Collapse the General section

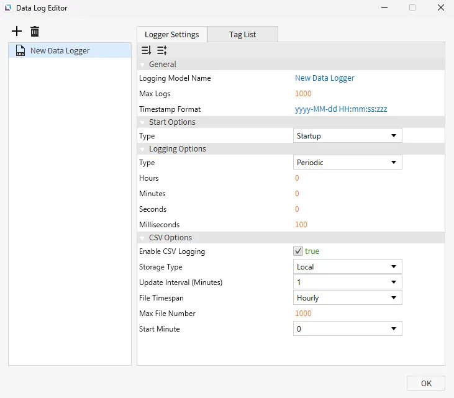pyautogui.click(x=142, y=65)
